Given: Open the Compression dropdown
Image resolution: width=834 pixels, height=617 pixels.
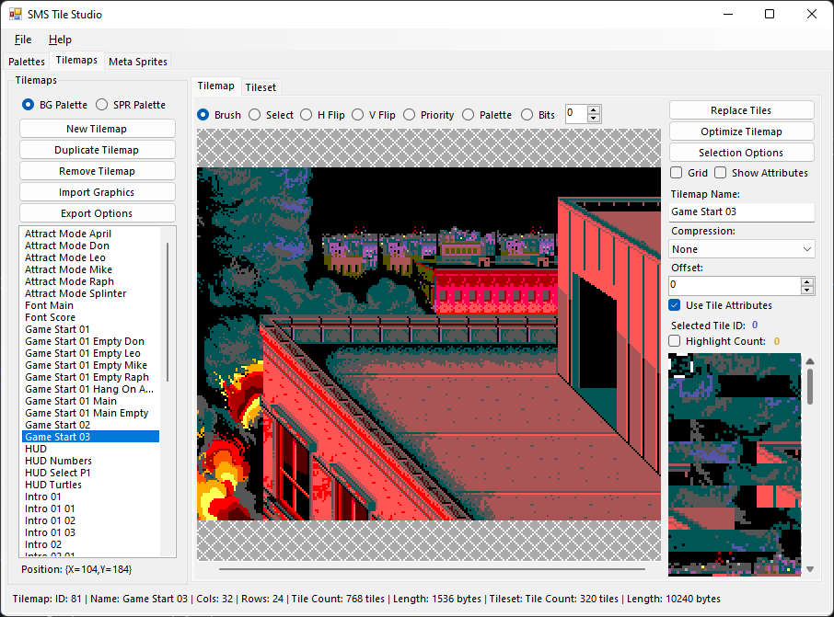Looking at the screenshot, I should (x=741, y=249).
